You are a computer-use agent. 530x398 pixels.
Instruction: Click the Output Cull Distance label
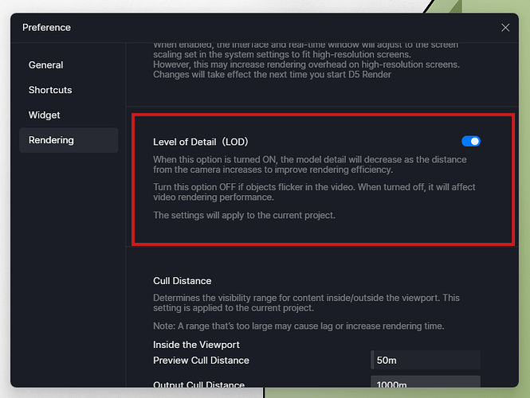click(x=198, y=385)
